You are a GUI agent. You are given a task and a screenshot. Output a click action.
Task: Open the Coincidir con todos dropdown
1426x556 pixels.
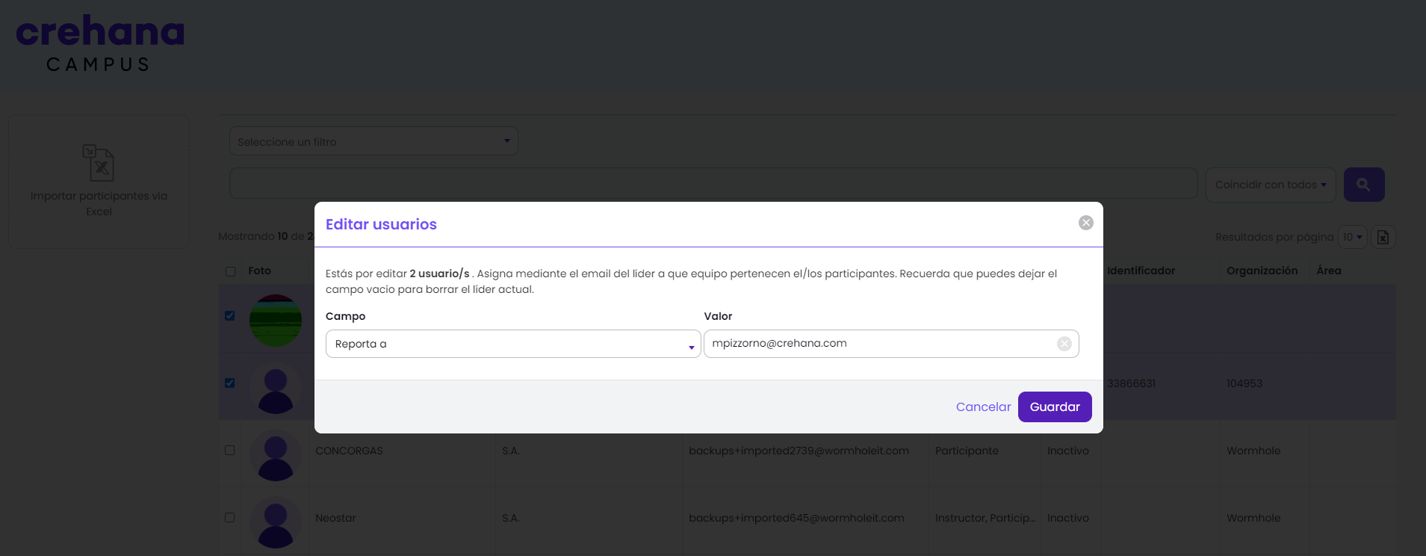[x=1271, y=185]
